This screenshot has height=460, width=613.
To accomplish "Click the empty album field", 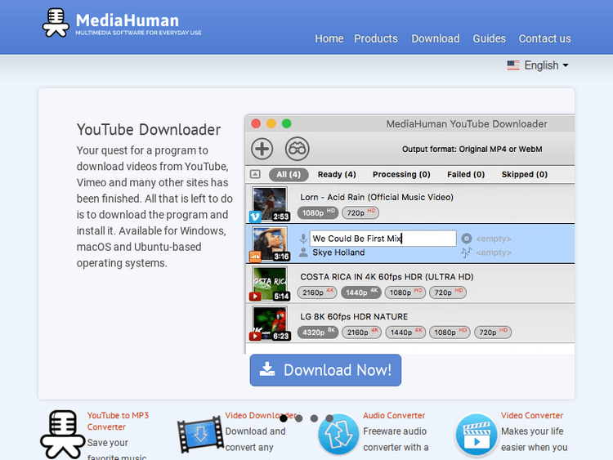I will (494, 239).
